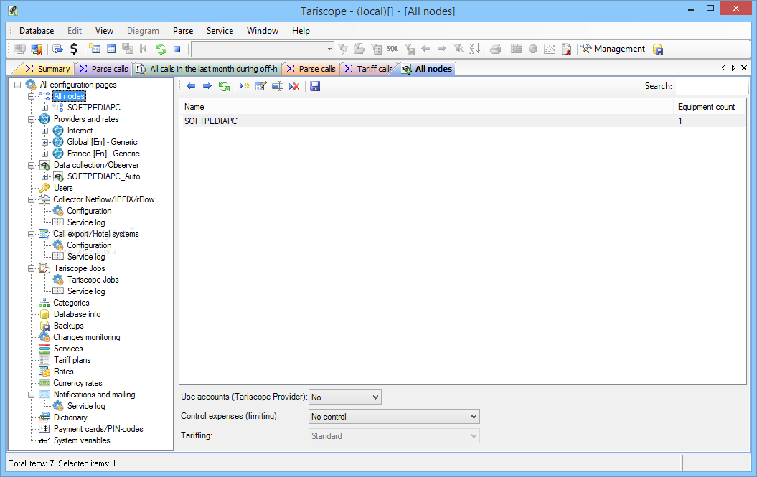Click the new table view toolbar icon
The width and height of the screenshot is (757, 477).
[x=95, y=49]
